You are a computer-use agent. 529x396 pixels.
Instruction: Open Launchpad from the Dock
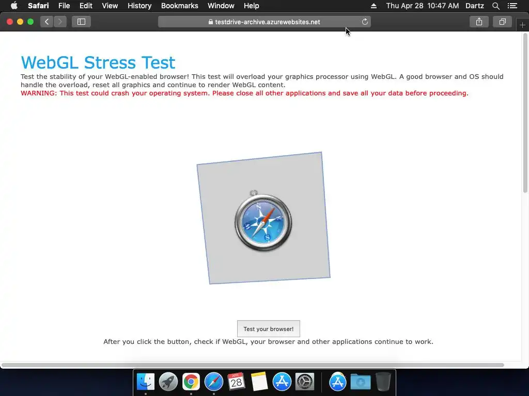(x=168, y=382)
